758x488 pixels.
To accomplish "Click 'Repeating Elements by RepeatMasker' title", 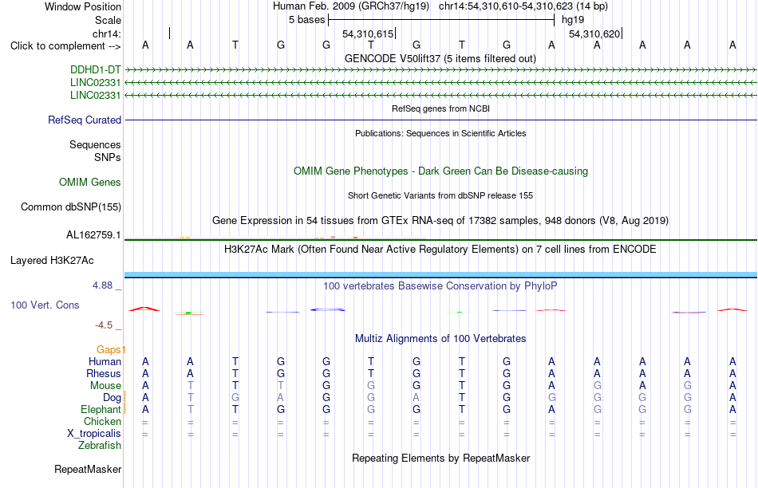I will pyautogui.click(x=441, y=458).
